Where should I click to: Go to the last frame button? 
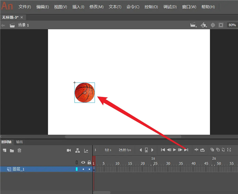tap(186, 150)
